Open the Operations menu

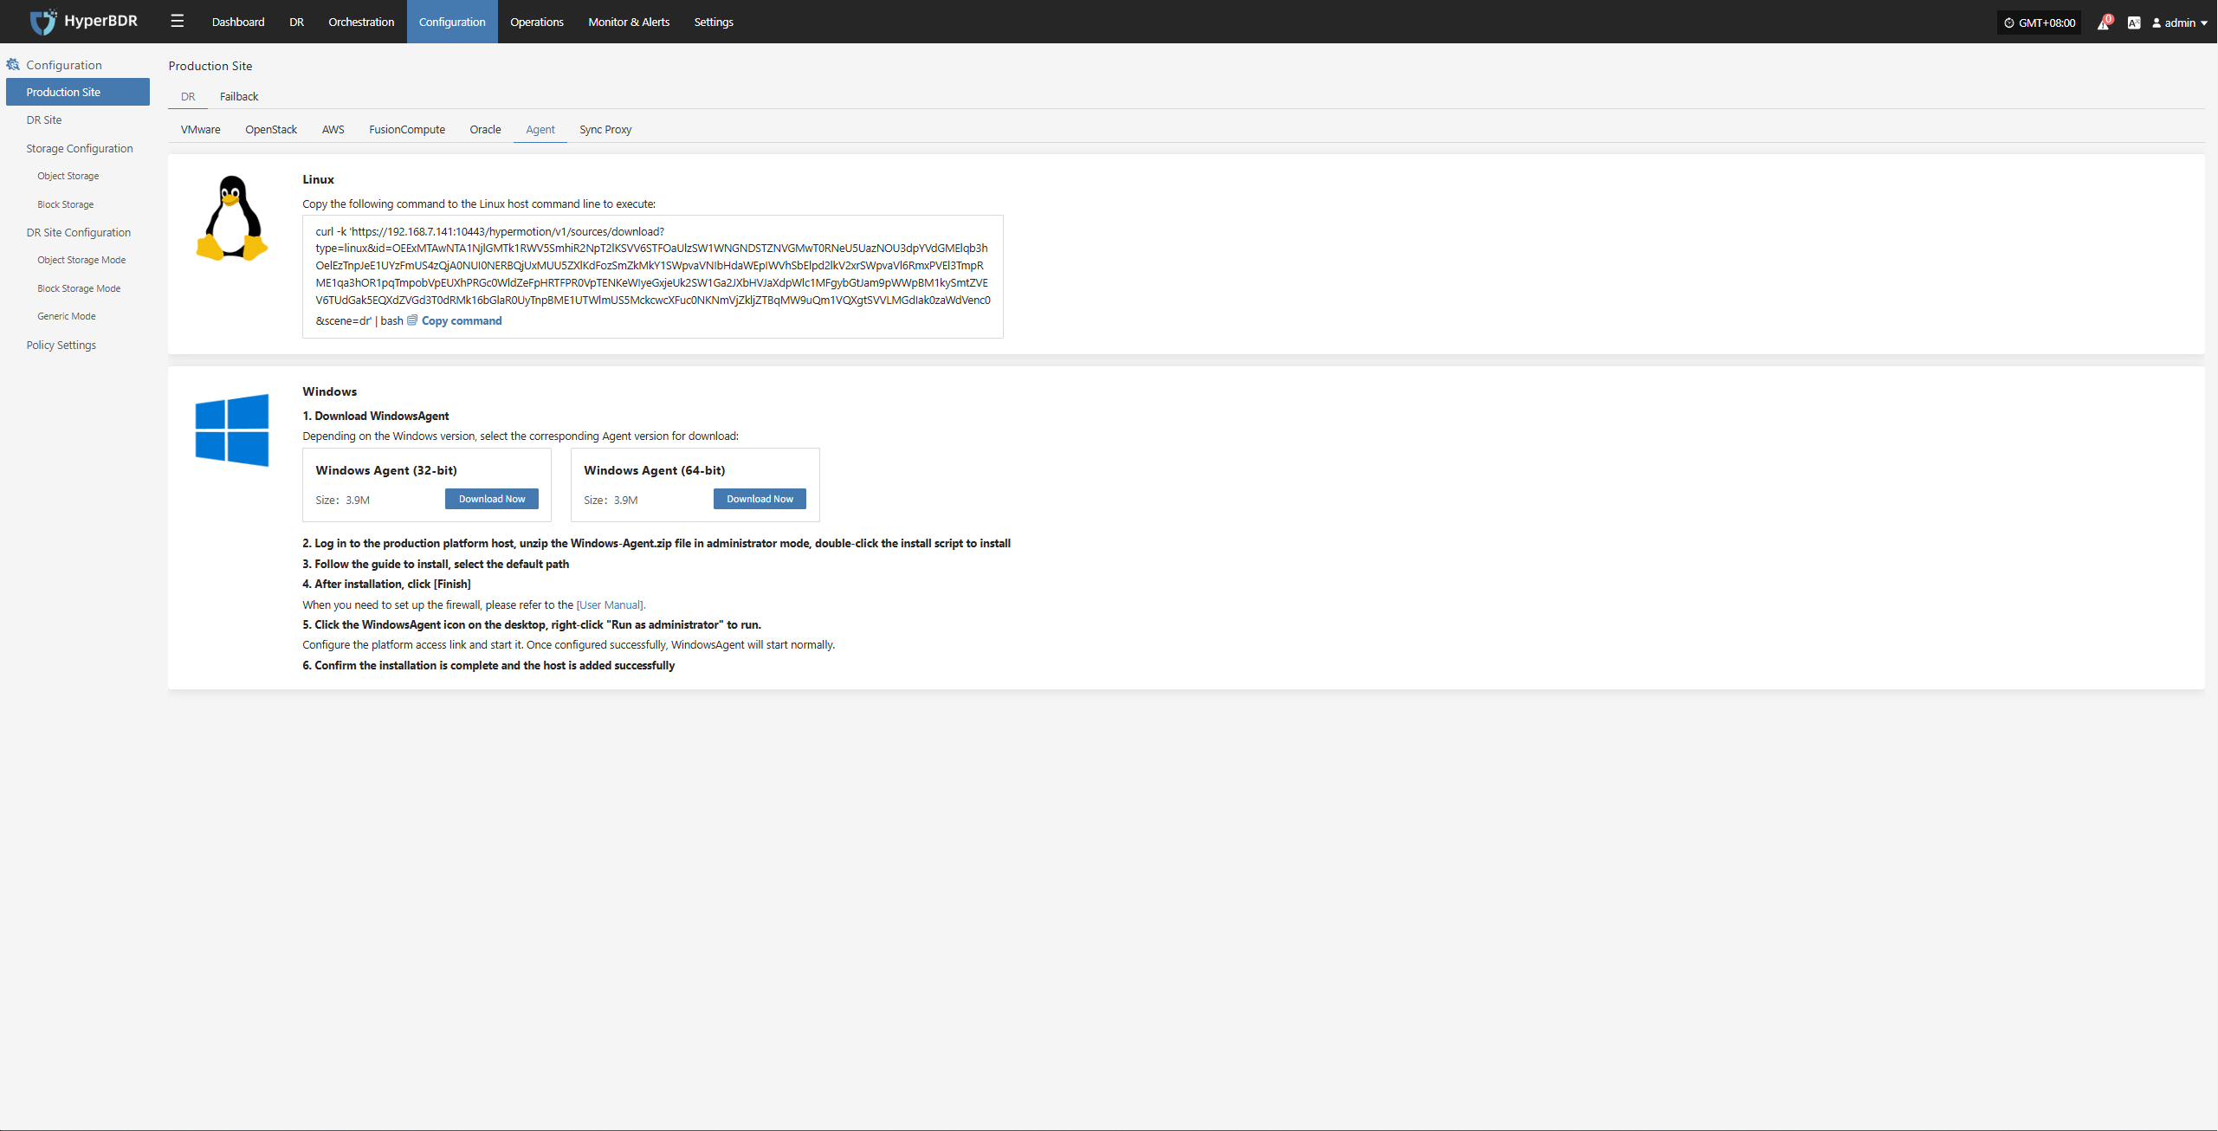(537, 22)
